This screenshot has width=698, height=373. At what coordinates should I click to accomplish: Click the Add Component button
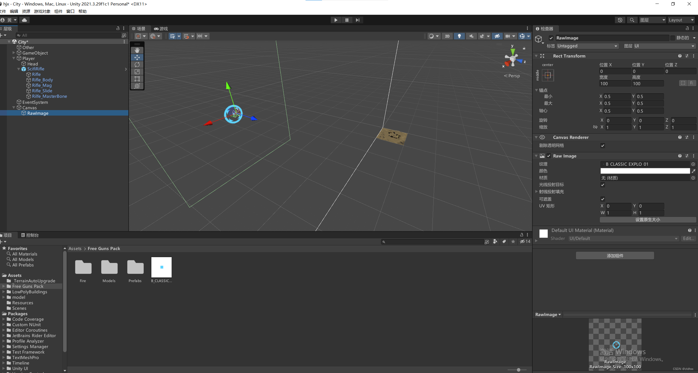[615, 256]
